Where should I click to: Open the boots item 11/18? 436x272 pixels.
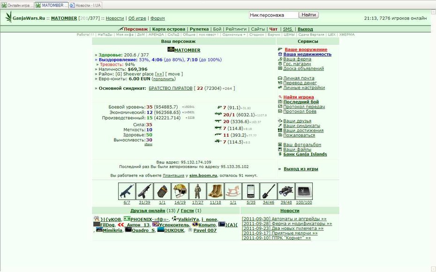coord(216,191)
